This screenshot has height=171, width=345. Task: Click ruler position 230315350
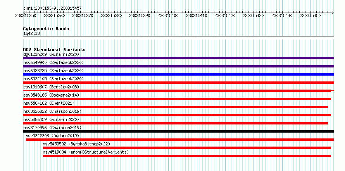click(26, 16)
